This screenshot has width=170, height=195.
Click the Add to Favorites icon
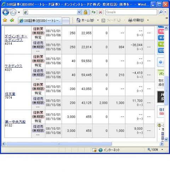click(x=12, y=20)
